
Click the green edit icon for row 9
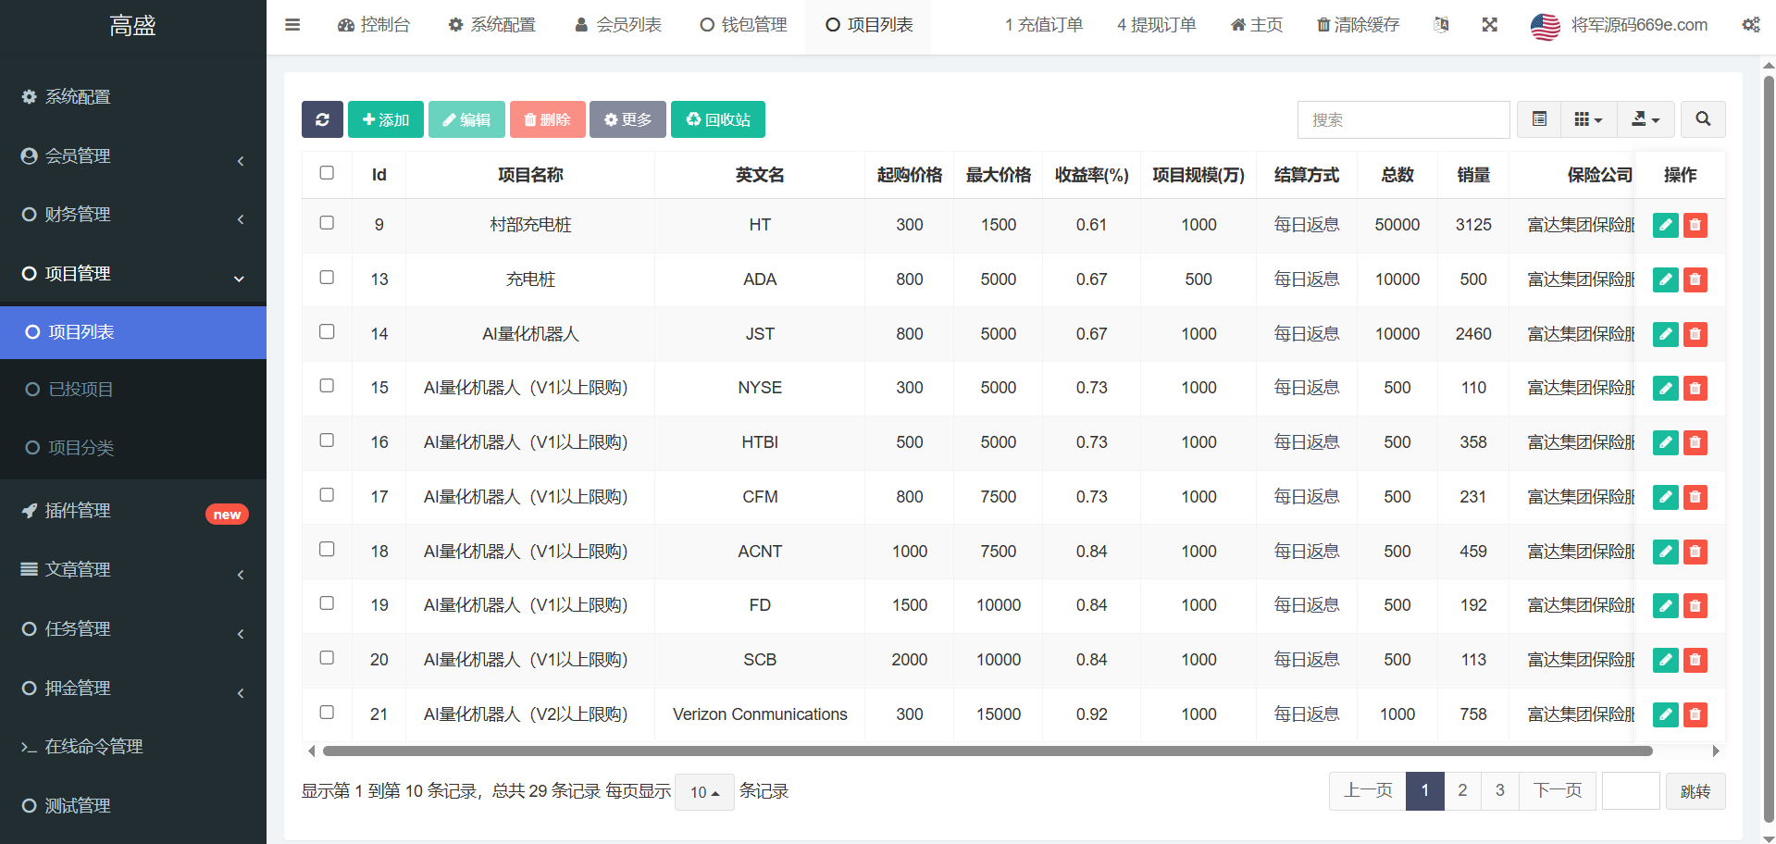(x=1665, y=225)
